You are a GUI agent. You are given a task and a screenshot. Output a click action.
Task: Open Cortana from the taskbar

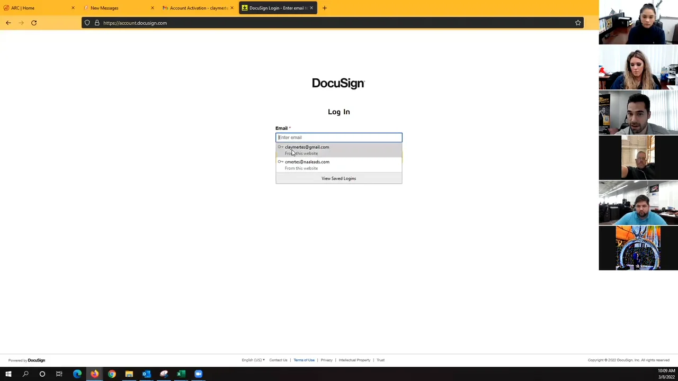tap(42, 374)
